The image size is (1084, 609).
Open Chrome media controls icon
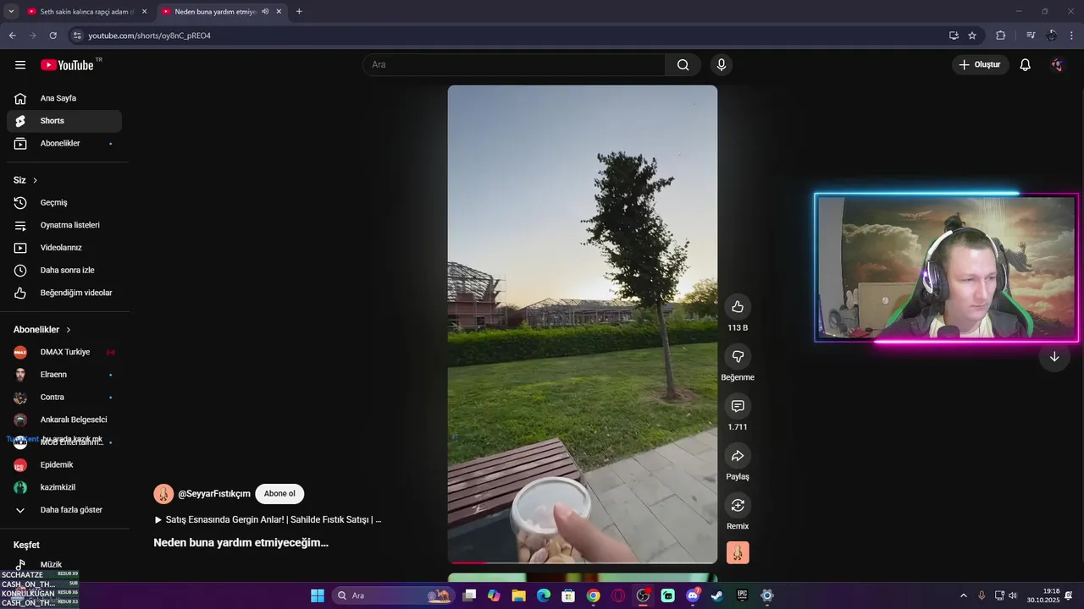pos(1031,36)
